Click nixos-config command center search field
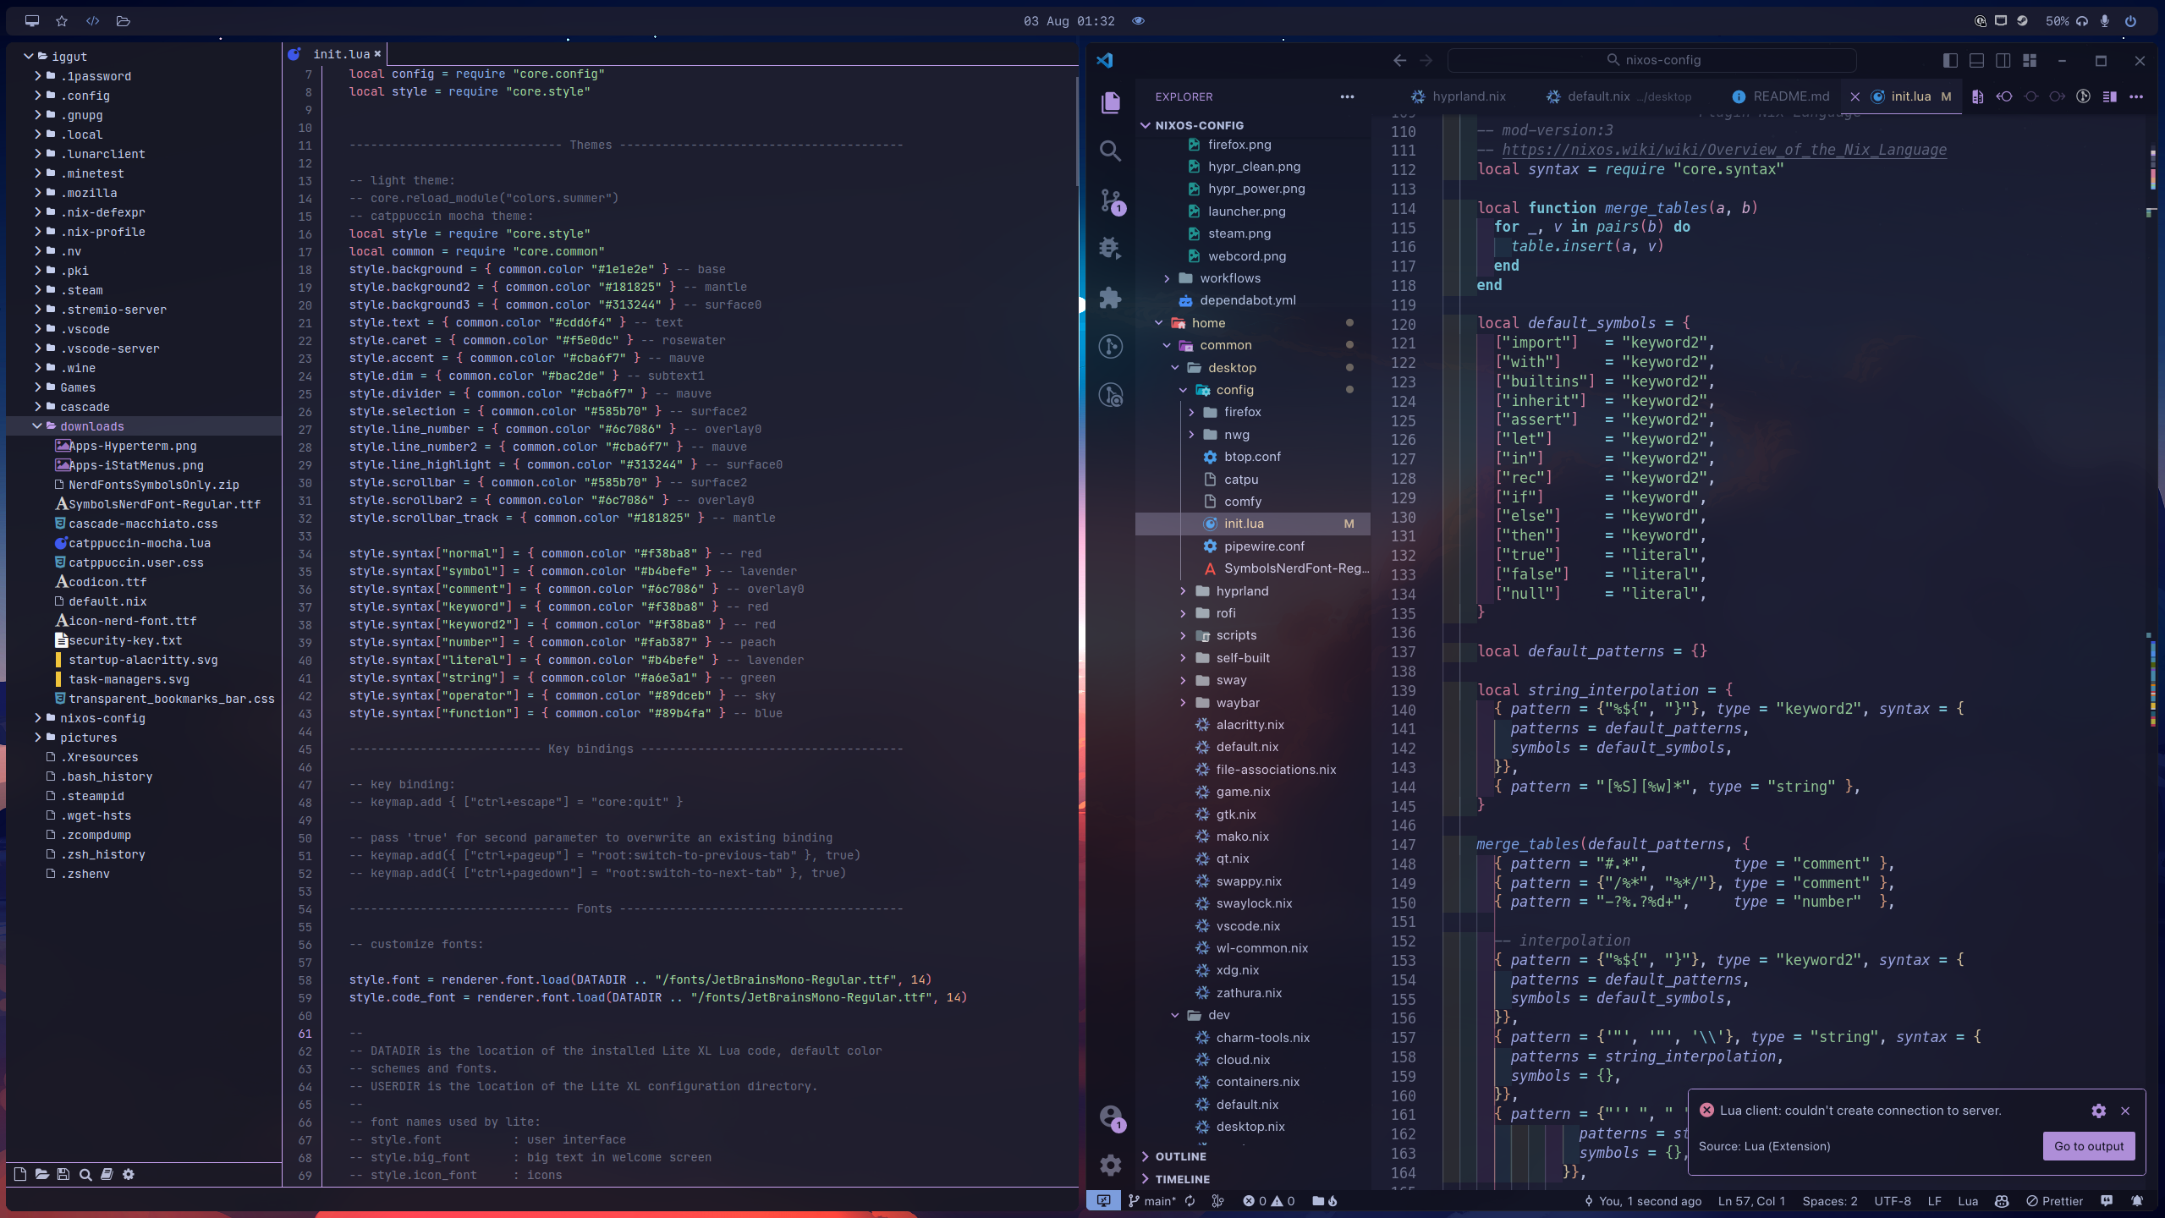 coord(1651,60)
